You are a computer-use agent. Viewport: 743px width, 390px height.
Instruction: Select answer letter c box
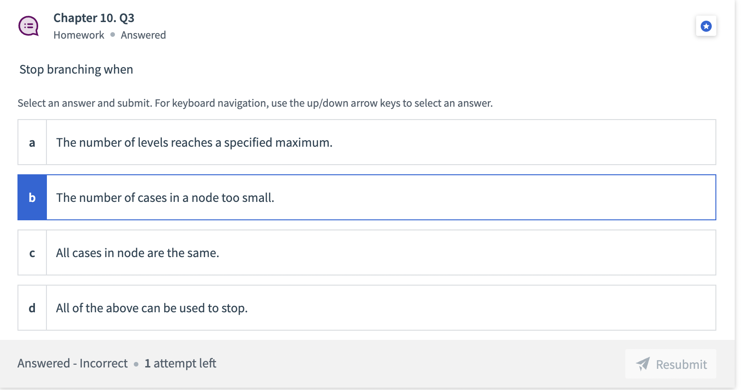point(32,252)
